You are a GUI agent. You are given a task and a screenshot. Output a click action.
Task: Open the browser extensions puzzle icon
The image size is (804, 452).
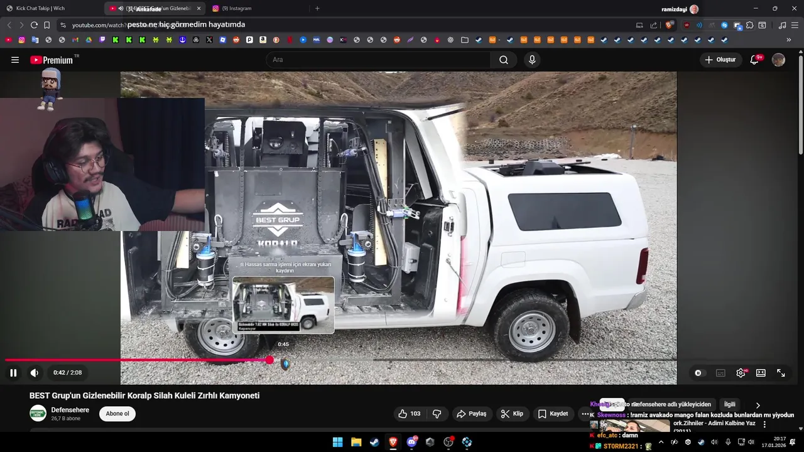pos(749,25)
